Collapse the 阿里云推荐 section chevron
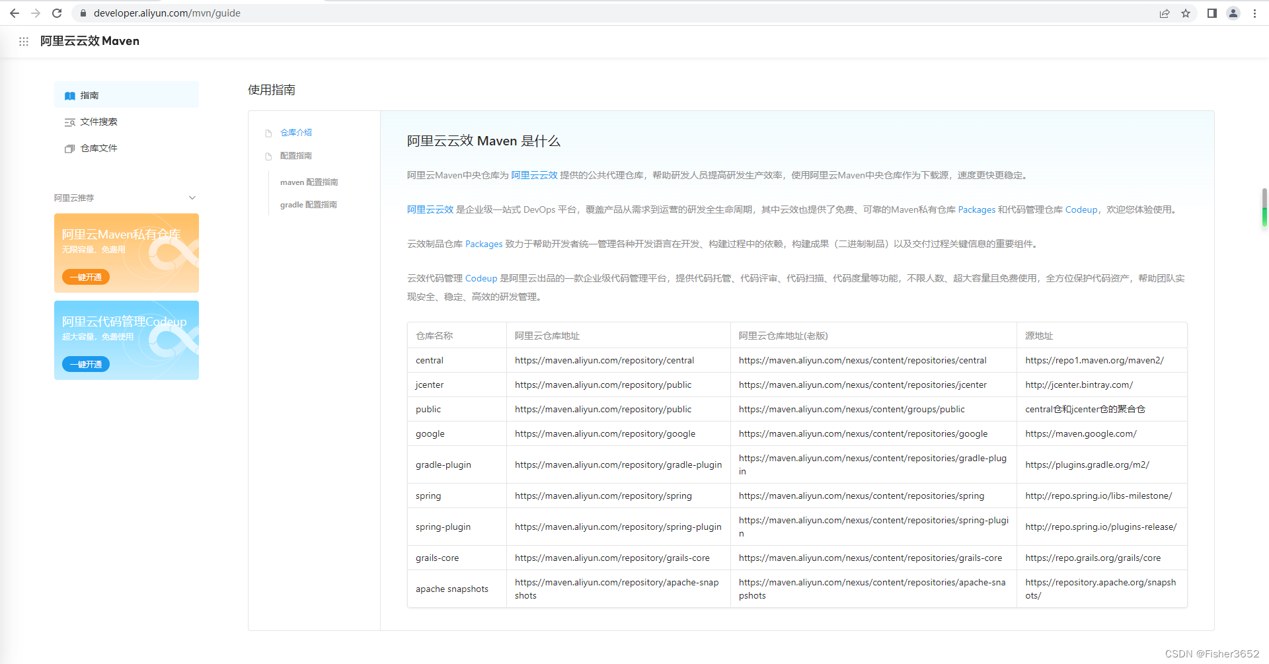The image size is (1269, 664). pos(192,198)
